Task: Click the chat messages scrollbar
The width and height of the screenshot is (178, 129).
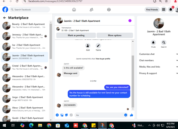Action: [x=133, y=81]
